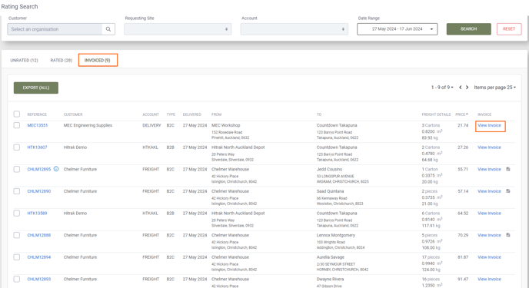View Invoice for the CHLM12890 row

point(489,191)
